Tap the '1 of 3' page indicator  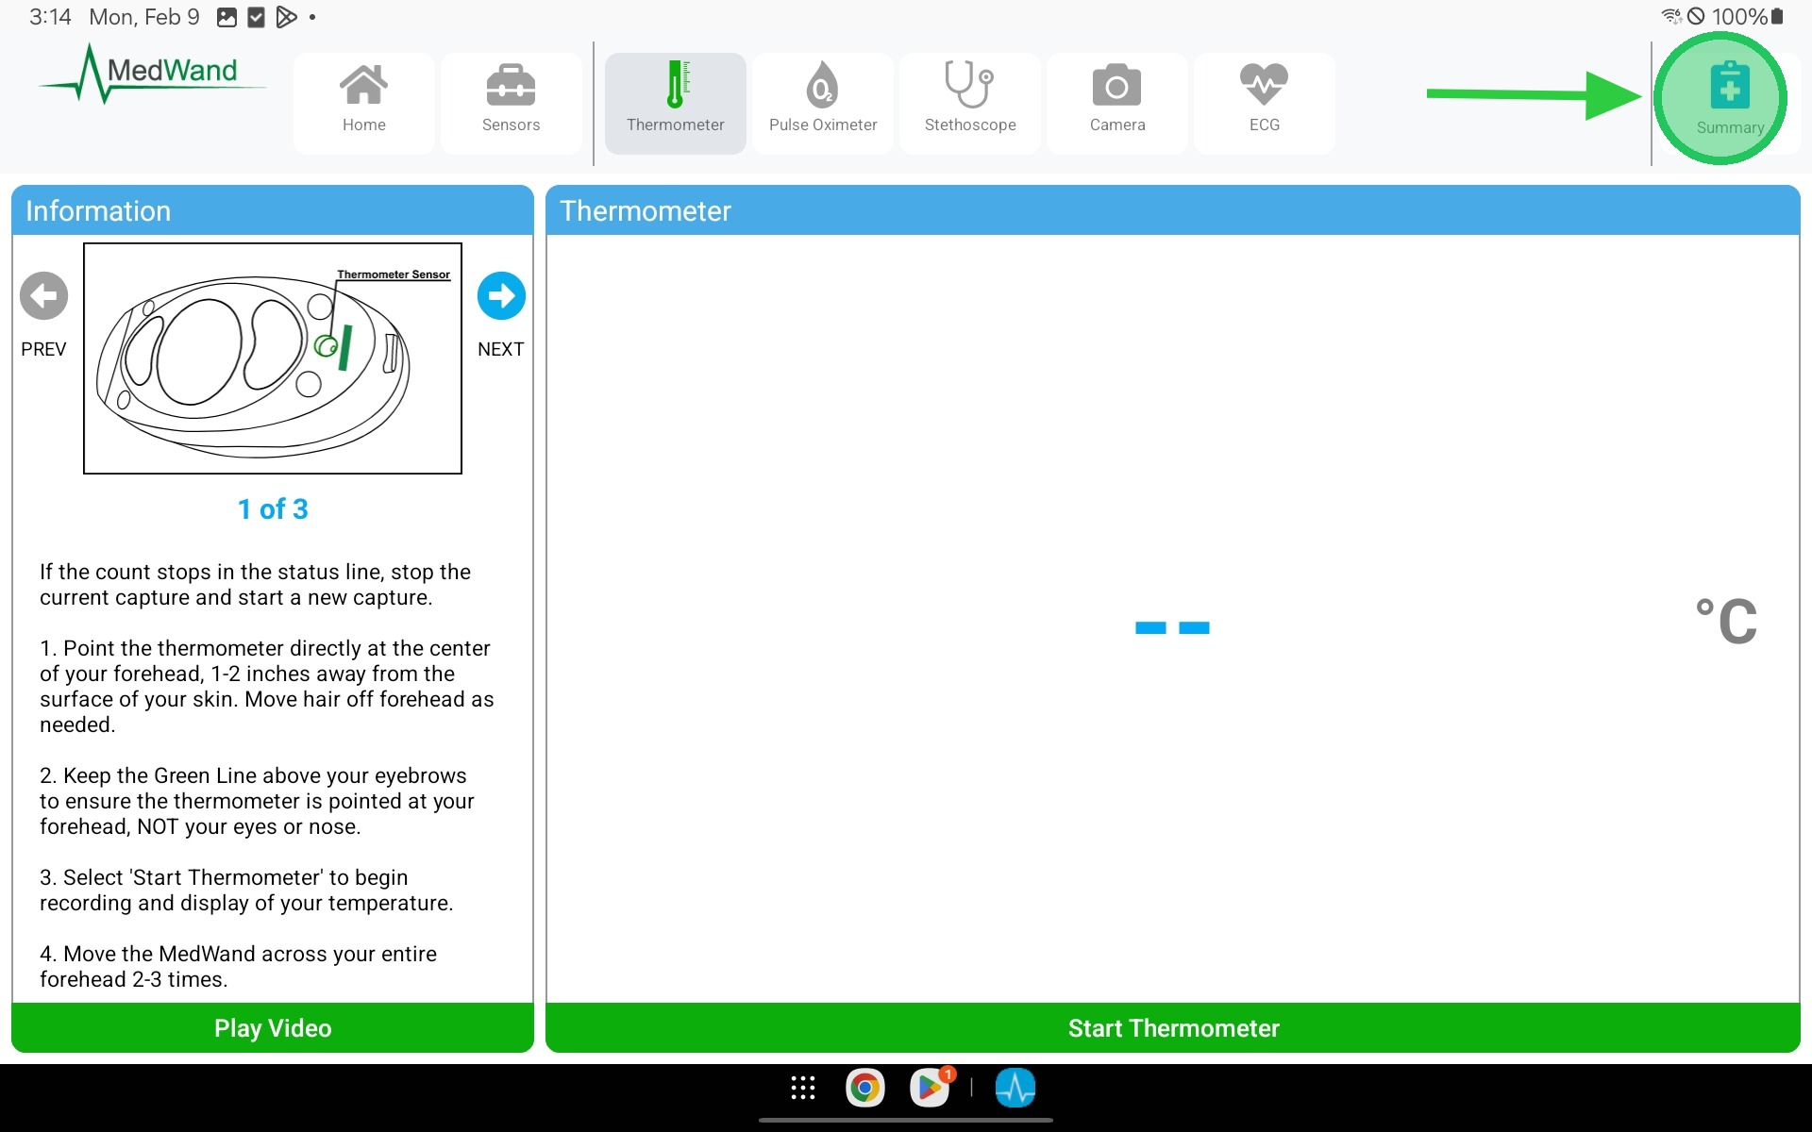(273, 509)
